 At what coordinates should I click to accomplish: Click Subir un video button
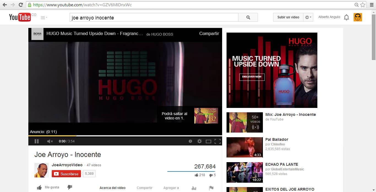click(288, 17)
